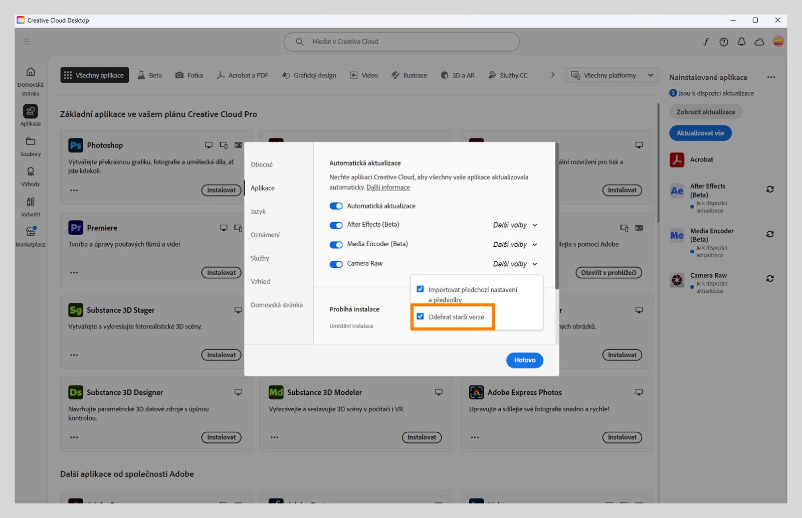Open the Soubory folder icon
This screenshot has width=802, height=518.
(31, 141)
